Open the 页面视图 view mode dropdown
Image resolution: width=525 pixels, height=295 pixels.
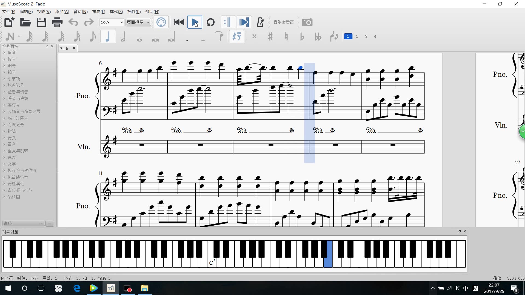[x=138, y=22]
